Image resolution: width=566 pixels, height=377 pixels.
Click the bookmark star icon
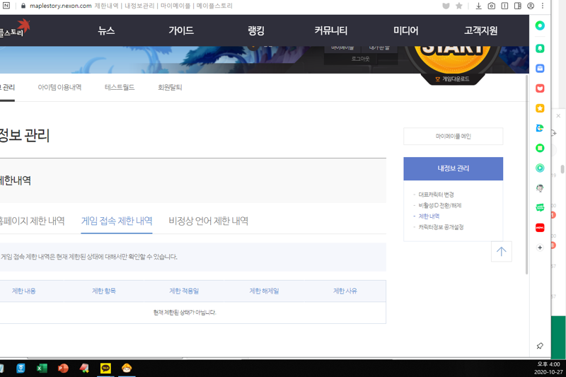click(458, 6)
